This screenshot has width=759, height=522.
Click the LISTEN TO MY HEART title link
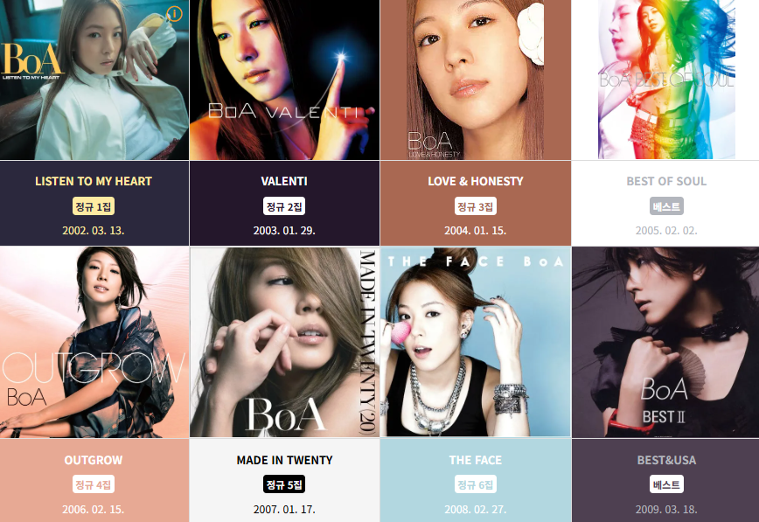pos(94,181)
